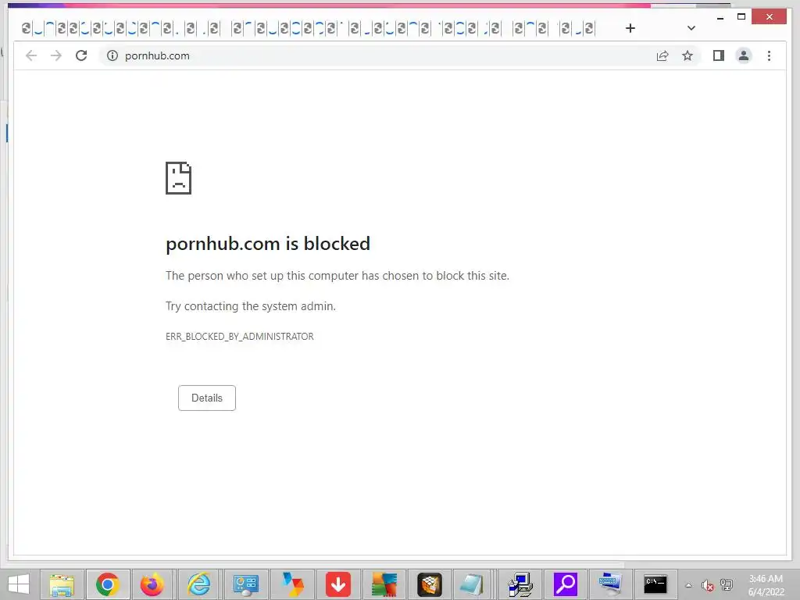Launch Firefox from the taskbar
This screenshot has height=600, width=800.
coord(152,584)
